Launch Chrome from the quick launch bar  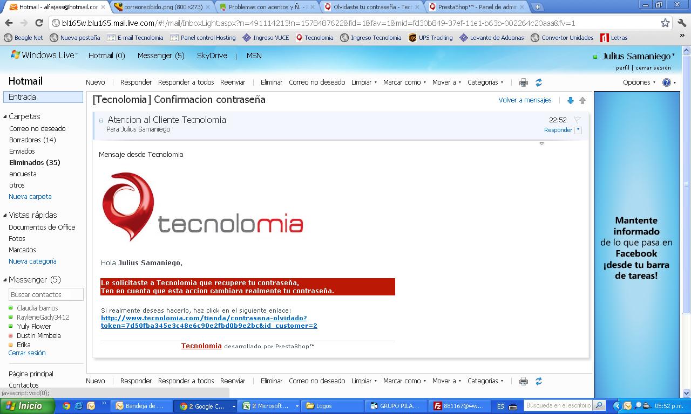[66, 406]
